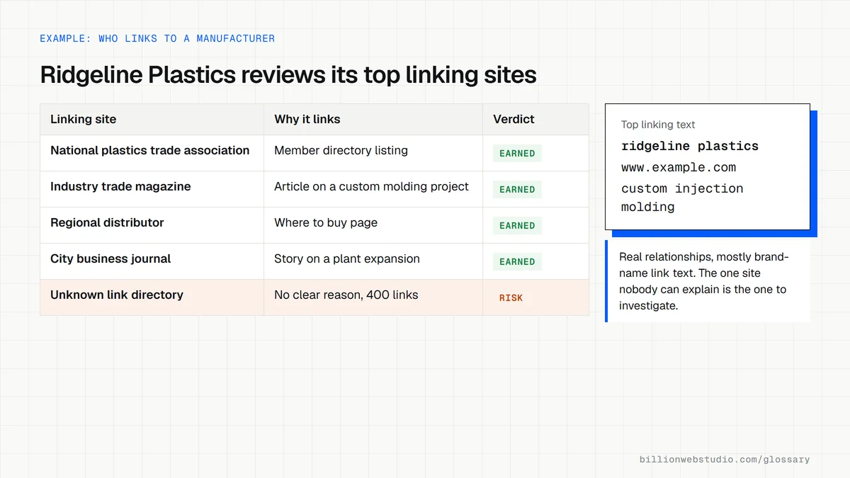Click the RISK badge
The height and width of the screenshot is (478, 850).
click(511, 298)
